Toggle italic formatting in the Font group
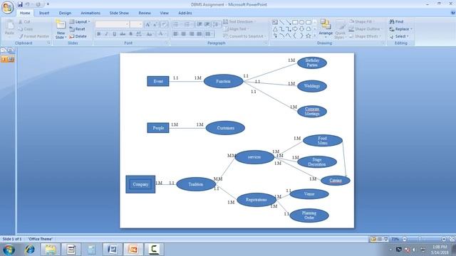This screenshot has height=256, width=456. click(107, 34)
